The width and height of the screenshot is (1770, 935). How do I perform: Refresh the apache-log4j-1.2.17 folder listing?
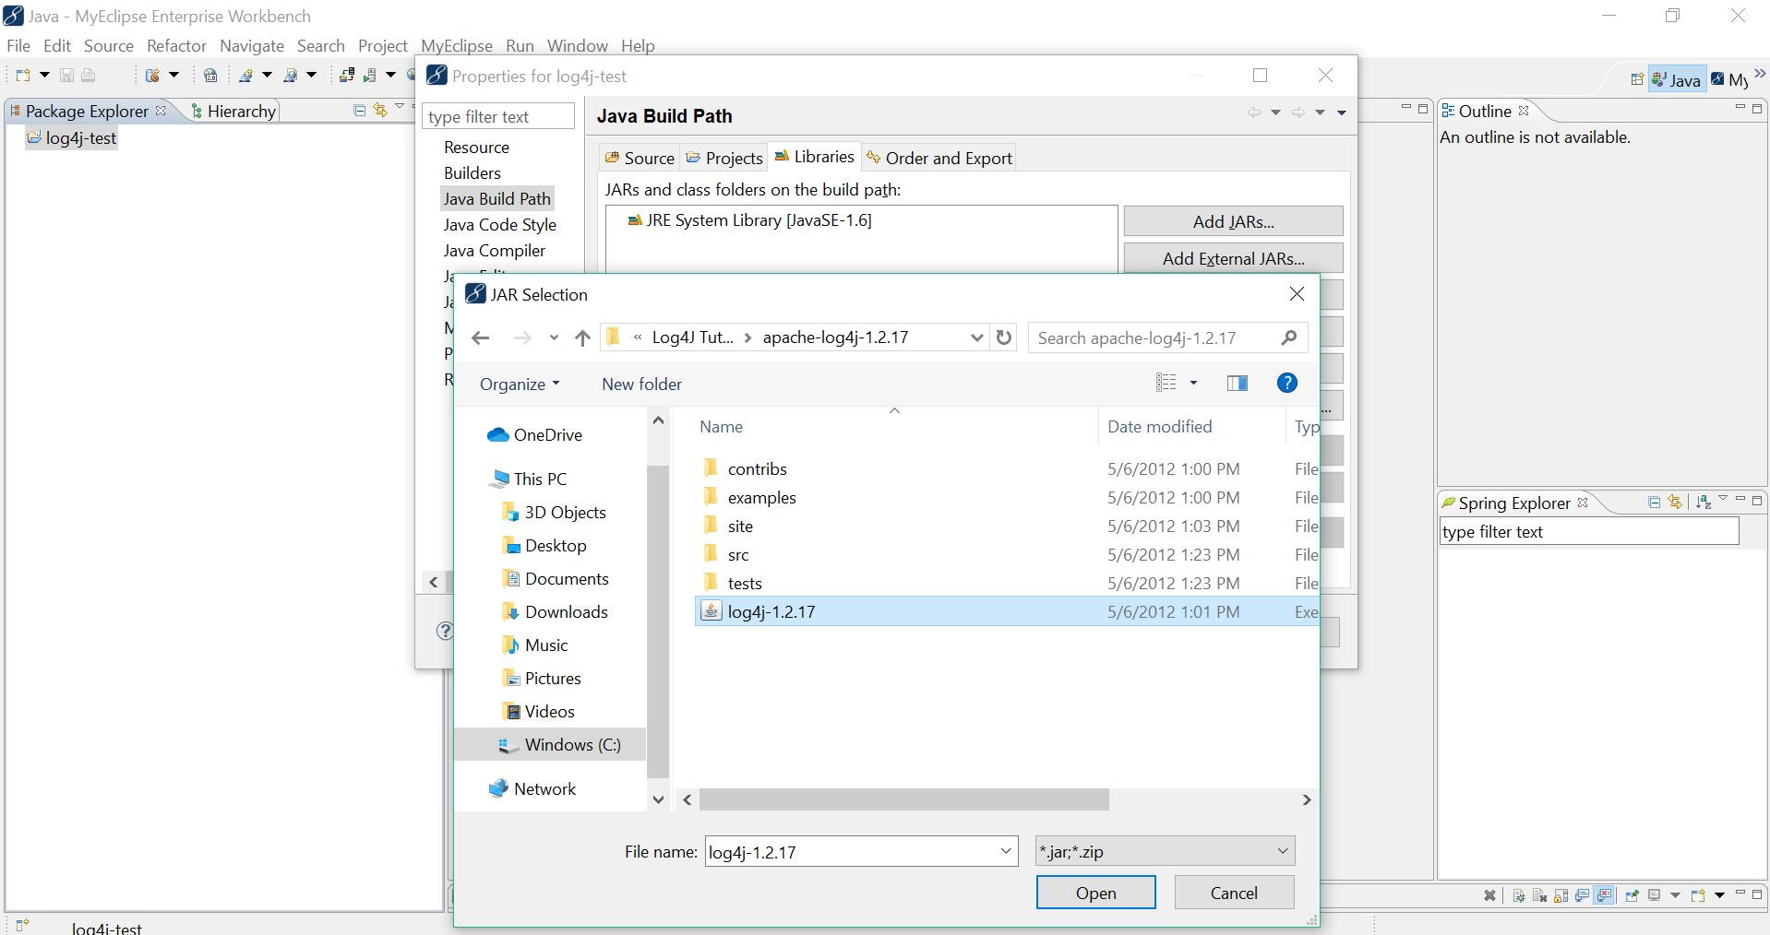(x=1004, y=337)
